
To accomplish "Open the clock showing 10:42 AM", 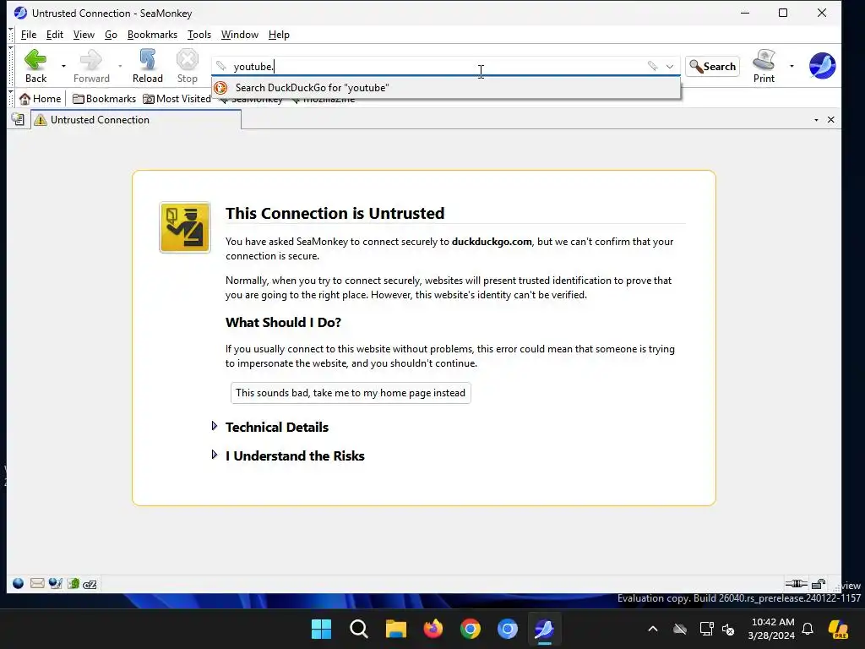I will coord(772,629).
